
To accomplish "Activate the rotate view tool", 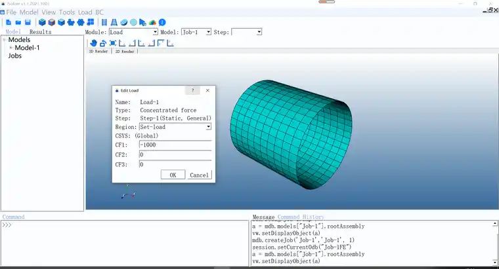I will (103, 43).
